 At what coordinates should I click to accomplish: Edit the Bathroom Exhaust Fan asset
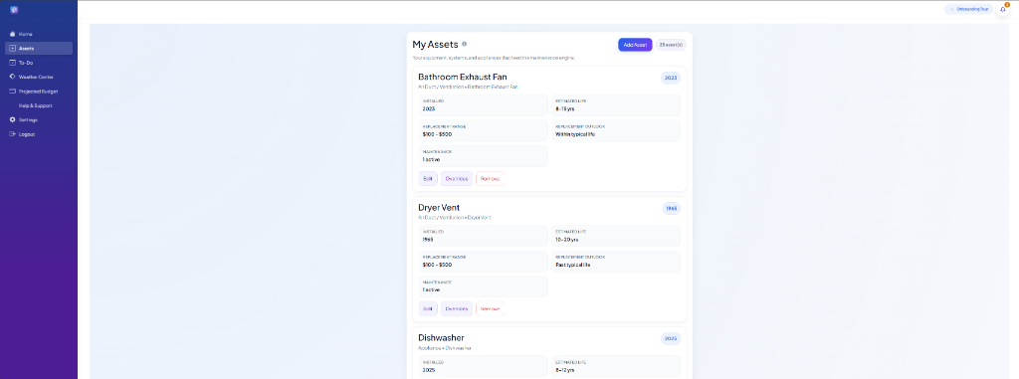(428, 179)
